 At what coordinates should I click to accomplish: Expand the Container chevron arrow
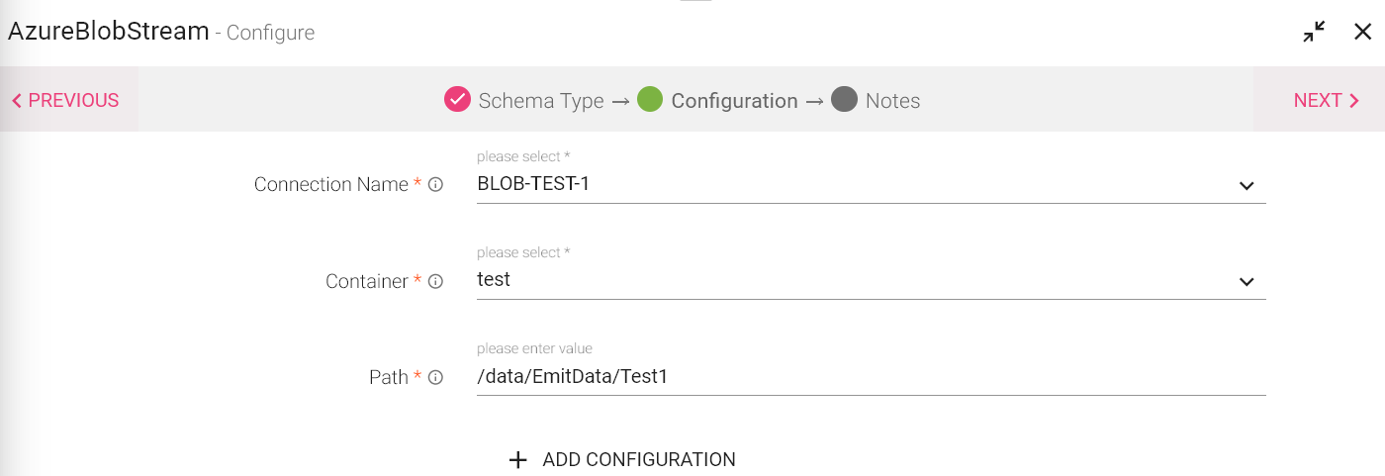click(1246, 282)
